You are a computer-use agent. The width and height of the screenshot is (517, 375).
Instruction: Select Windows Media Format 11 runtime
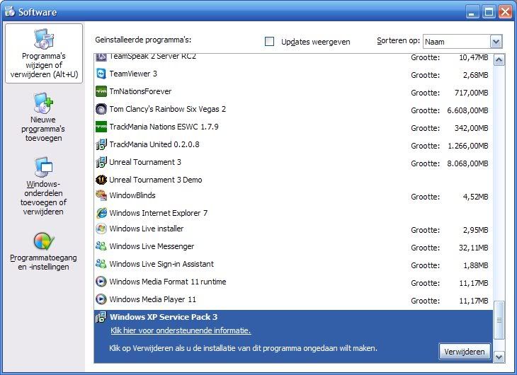point(168,282)
